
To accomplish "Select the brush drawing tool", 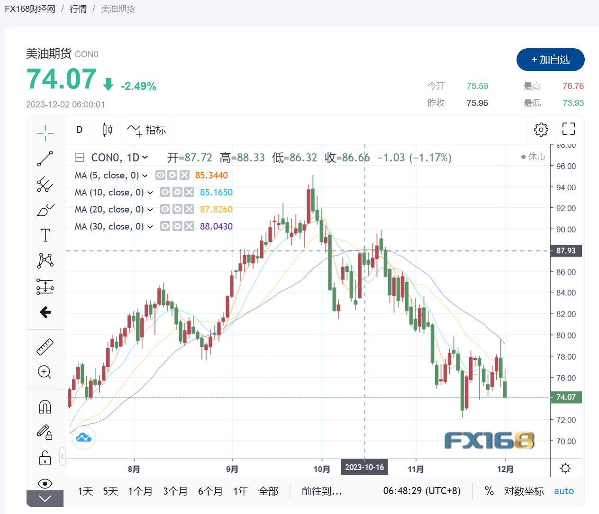I will click(x=45, y=210).
